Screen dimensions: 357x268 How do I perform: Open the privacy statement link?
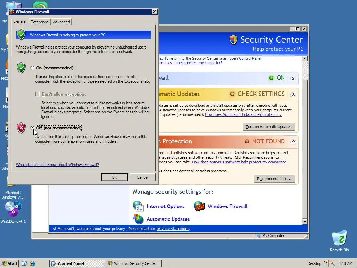[173, 229]
